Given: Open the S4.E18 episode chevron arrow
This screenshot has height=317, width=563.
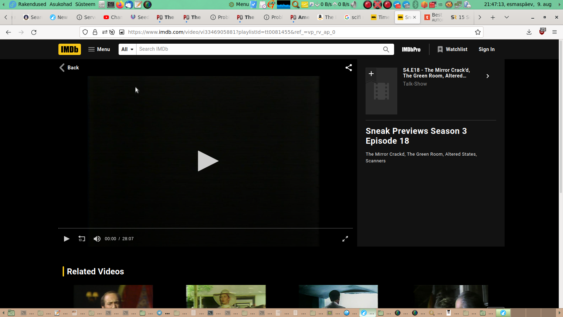Looking at the screenshot, I should click(x=487, y=76).
